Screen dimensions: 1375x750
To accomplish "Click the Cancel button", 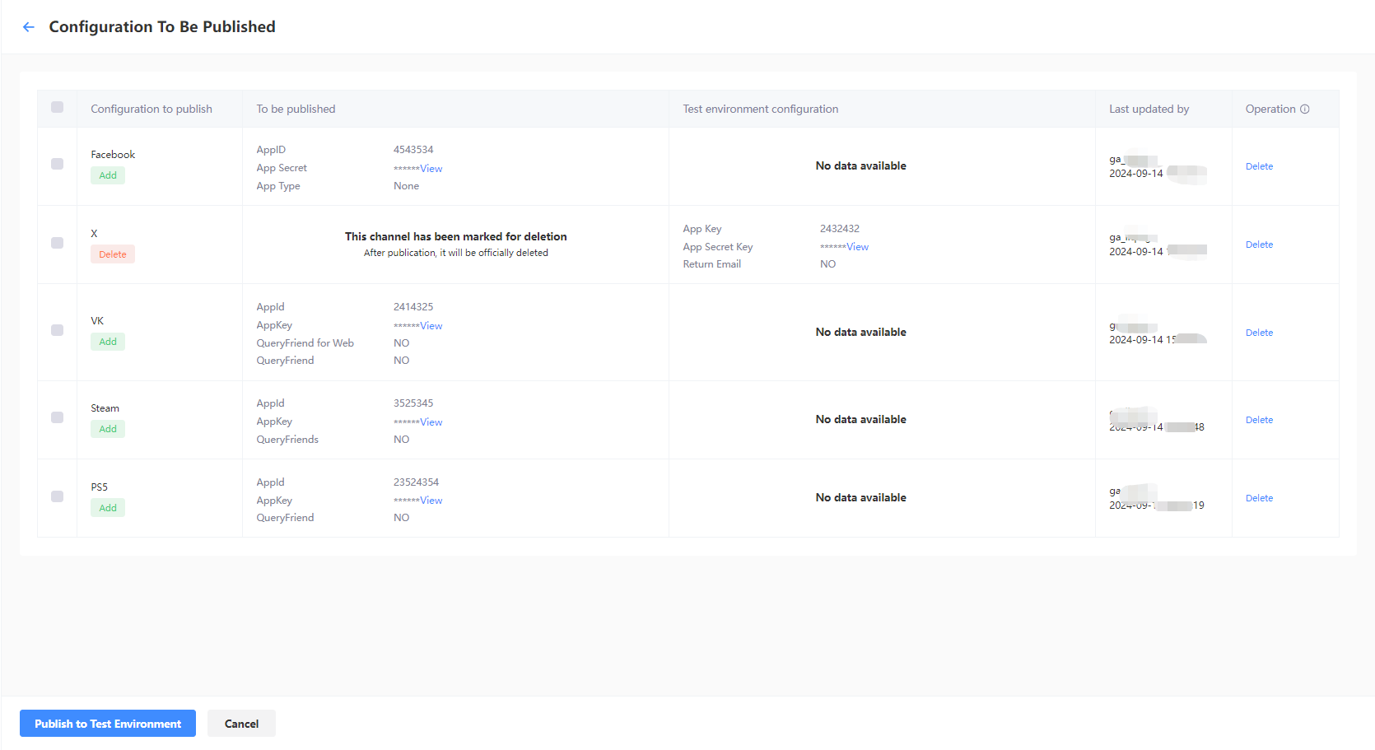I will tap(240, 723).
